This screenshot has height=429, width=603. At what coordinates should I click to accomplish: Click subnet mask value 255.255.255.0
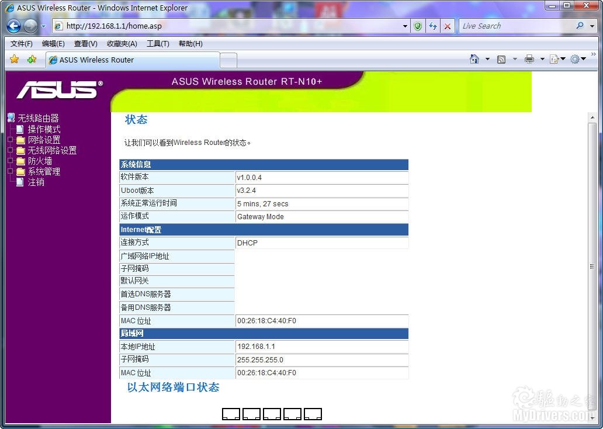260,360
